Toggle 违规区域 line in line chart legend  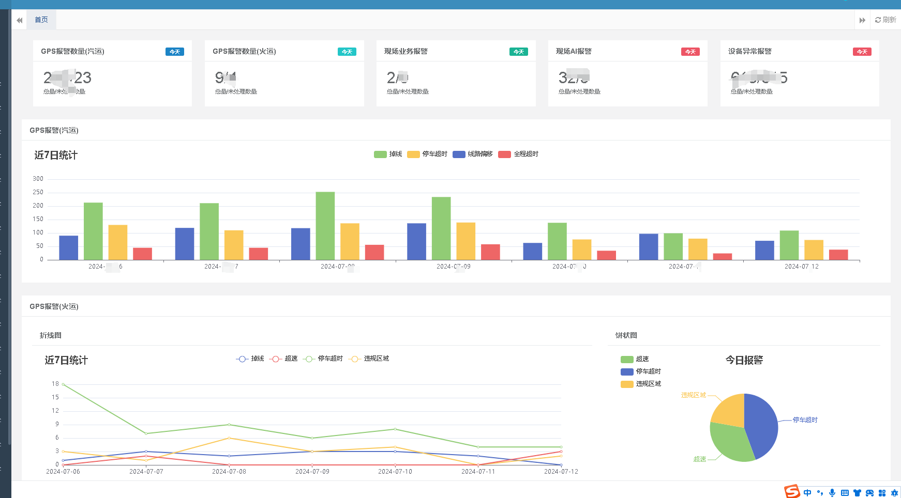coord(369,359)
